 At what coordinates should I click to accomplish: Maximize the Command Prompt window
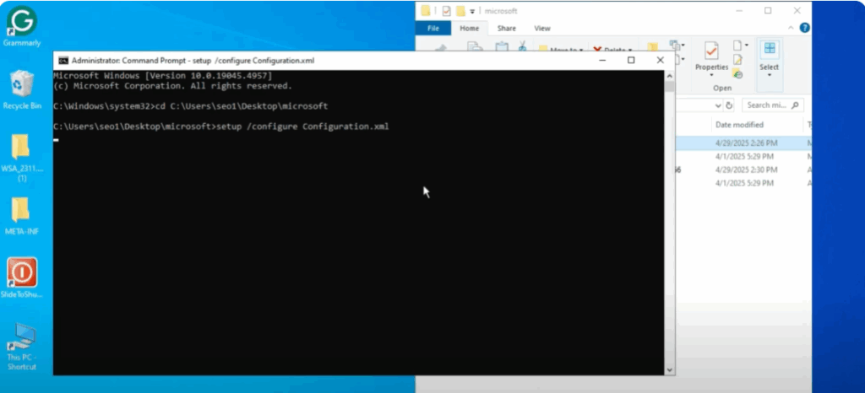631,60
